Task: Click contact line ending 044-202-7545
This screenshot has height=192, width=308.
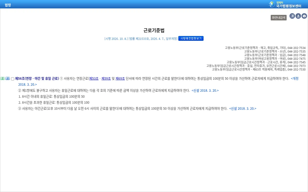Action: 266,62
